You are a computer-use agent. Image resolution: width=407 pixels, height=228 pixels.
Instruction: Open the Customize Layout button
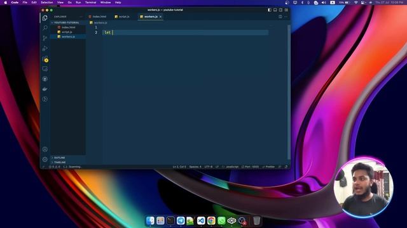[x=286, y=10]
